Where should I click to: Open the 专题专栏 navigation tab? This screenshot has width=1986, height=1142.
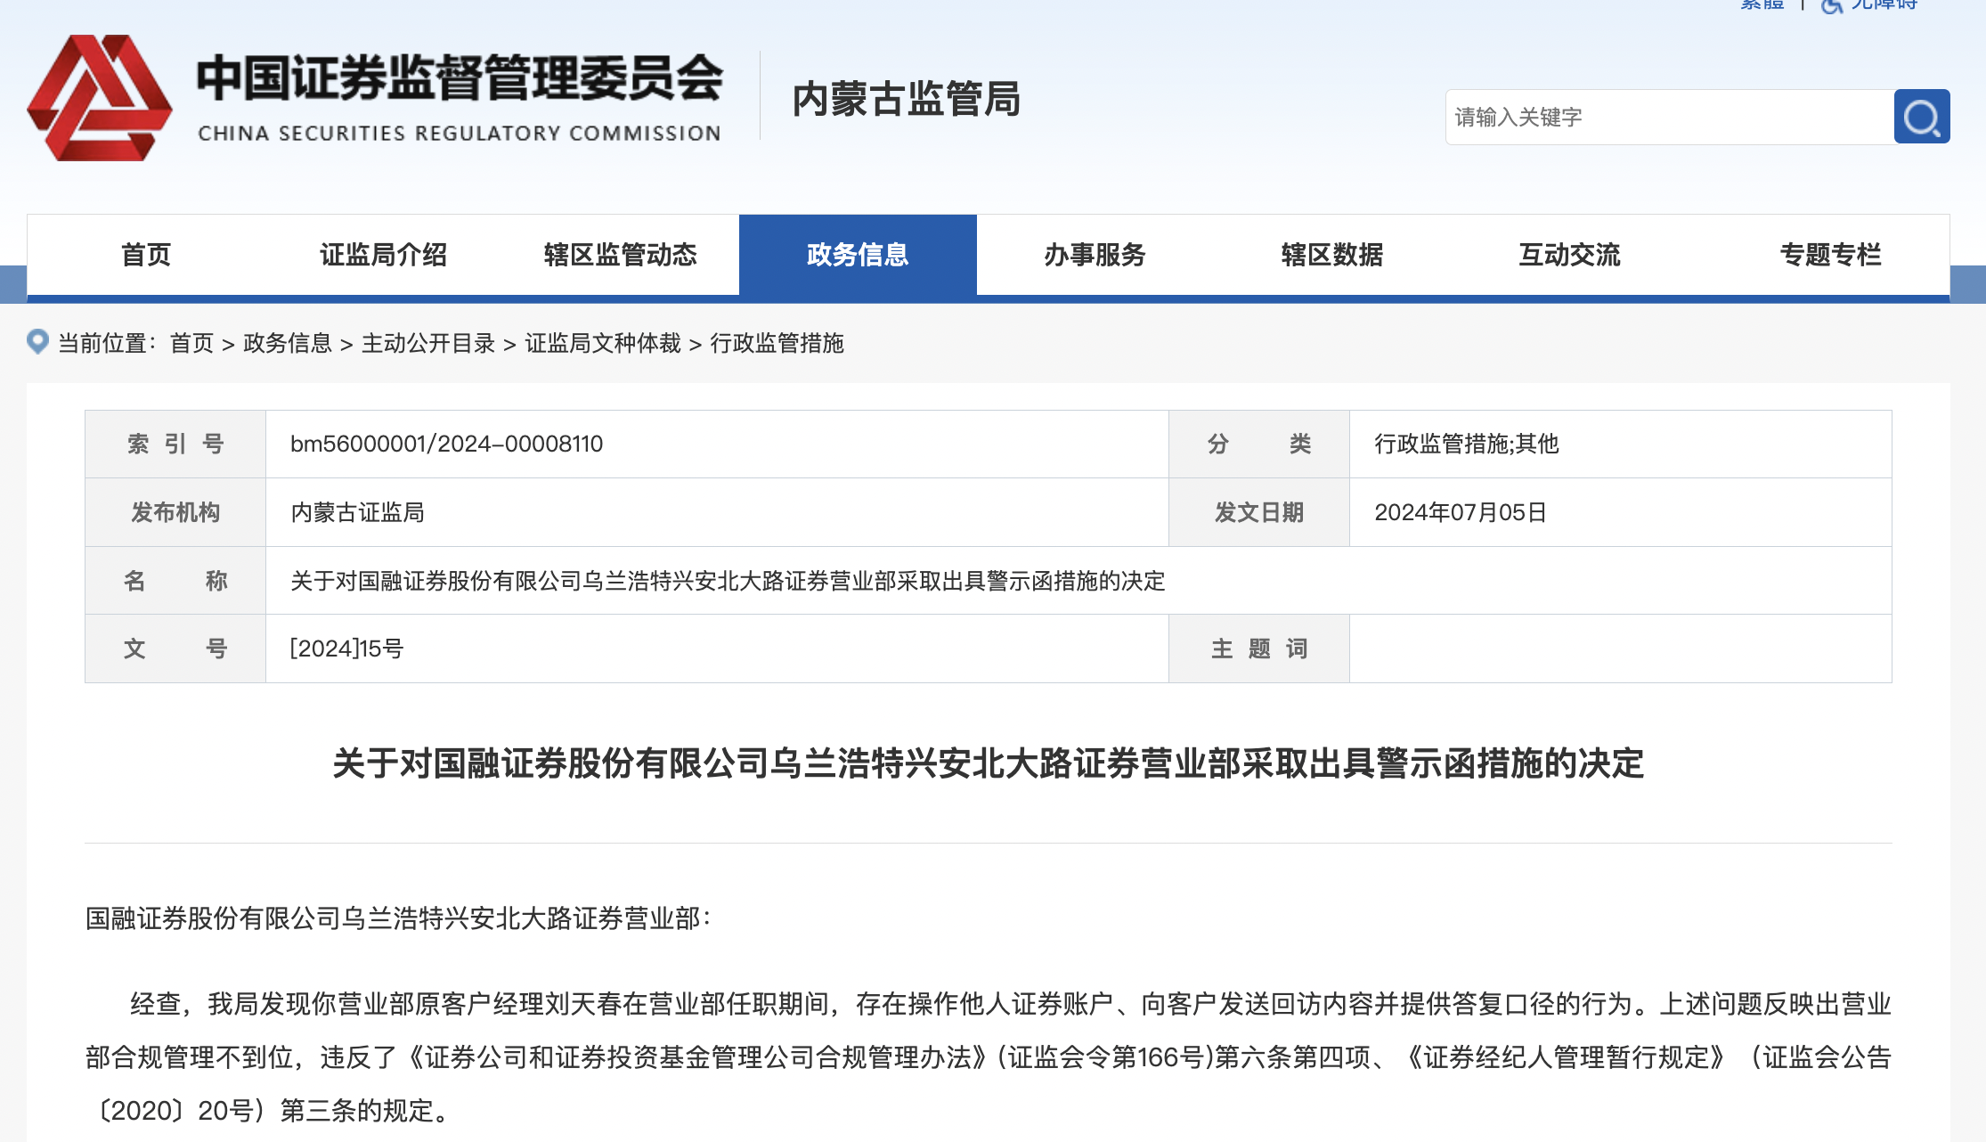1830,255
